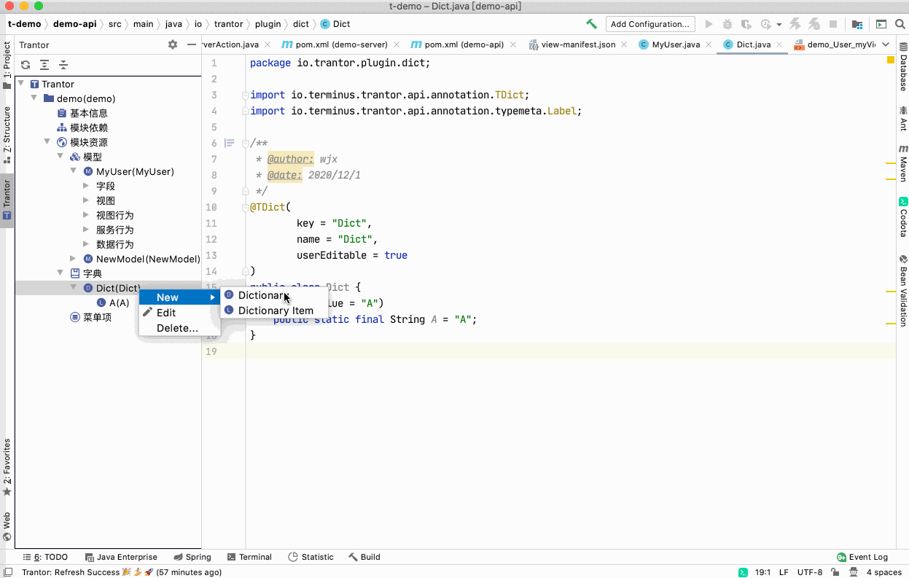The height and width of the screenshot is (578, 909).
Task: Click the Debug bug icon in toolbar
Action: (x=727, y=24)
